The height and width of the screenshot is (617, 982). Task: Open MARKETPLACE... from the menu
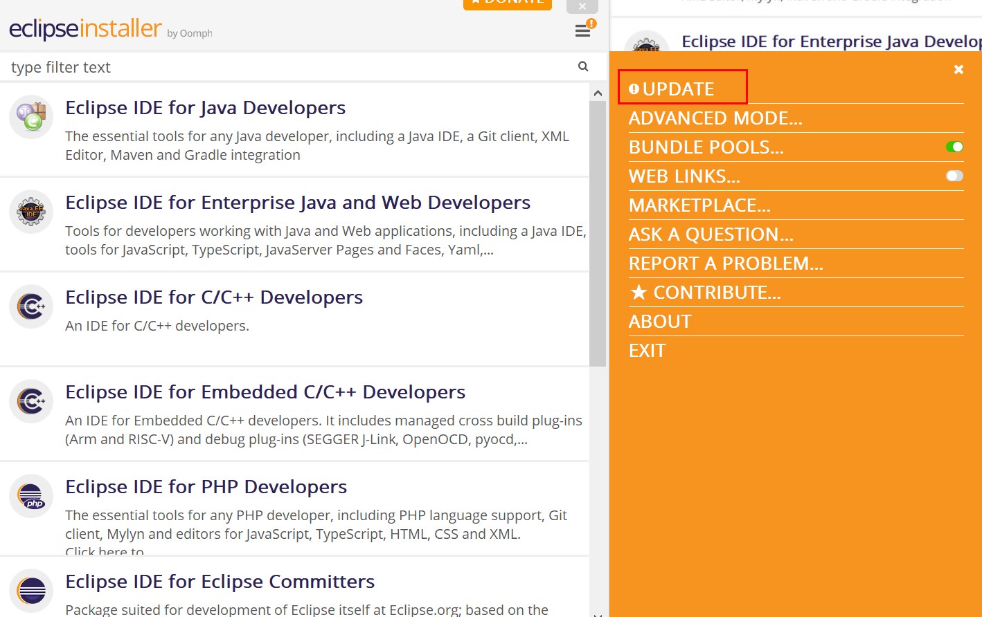699,205
